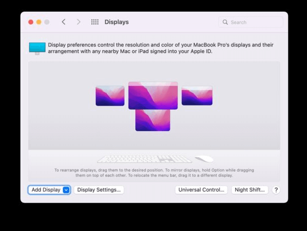Click the Displays window title
Image resolution: width=307 pixels, height=231 pixels.
coord(117,22)
